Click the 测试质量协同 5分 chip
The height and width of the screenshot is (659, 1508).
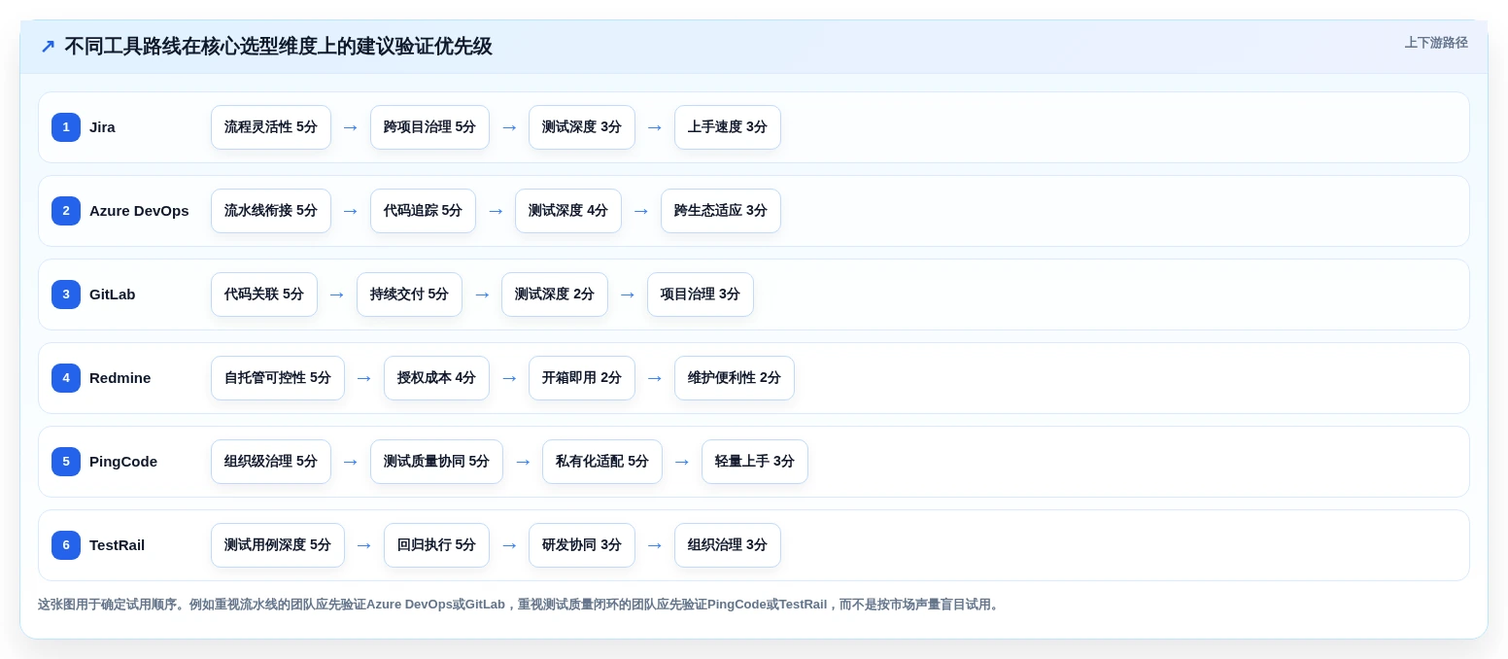pyautogui.click(x=436, y=462)
